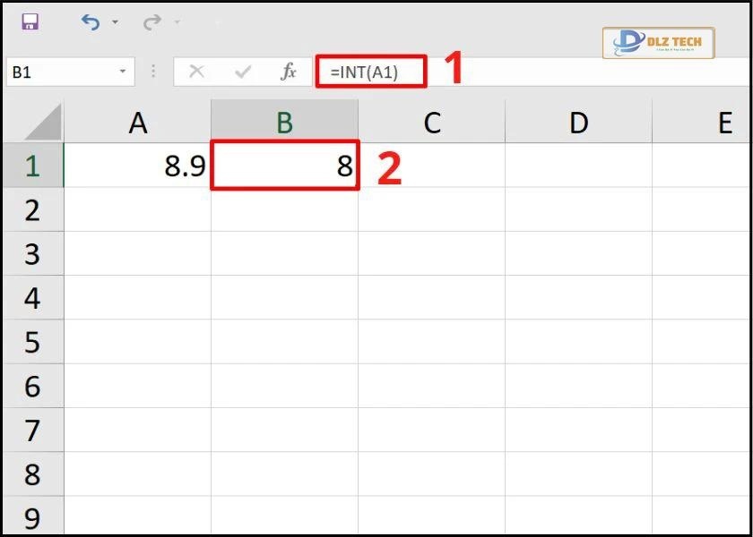Screen dimensions: 753x537
Task: Click the Cancel X icon in formula bar
Action: pos(196,72)
